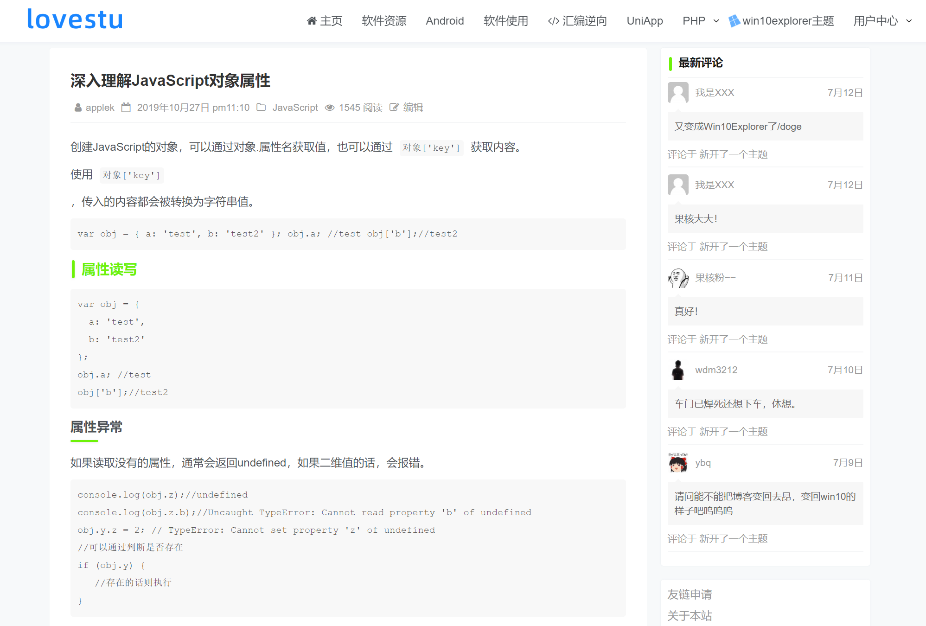Viewport: 926px width, 626px height.
Task: Open the 软件资源 menu item
Action: click(x=384, y=21)
